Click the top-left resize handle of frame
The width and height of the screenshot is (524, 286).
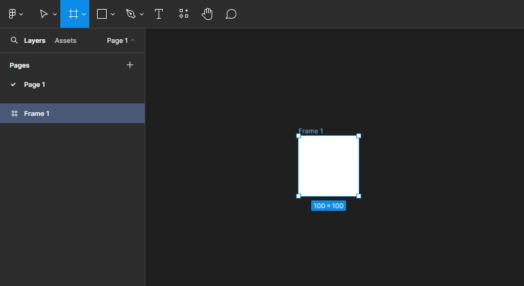[x=298, y=136]
